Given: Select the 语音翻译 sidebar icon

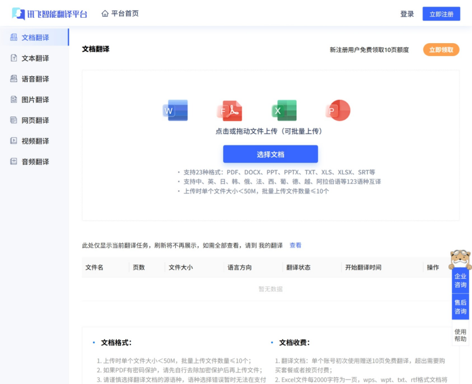Looking at the screenshot, I should 14,79.
